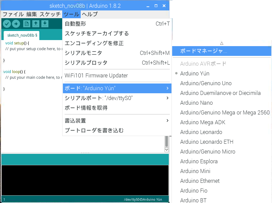Click the New sketch page icon
The height and width of the screenshot is (203, 272).
point(27,24)
